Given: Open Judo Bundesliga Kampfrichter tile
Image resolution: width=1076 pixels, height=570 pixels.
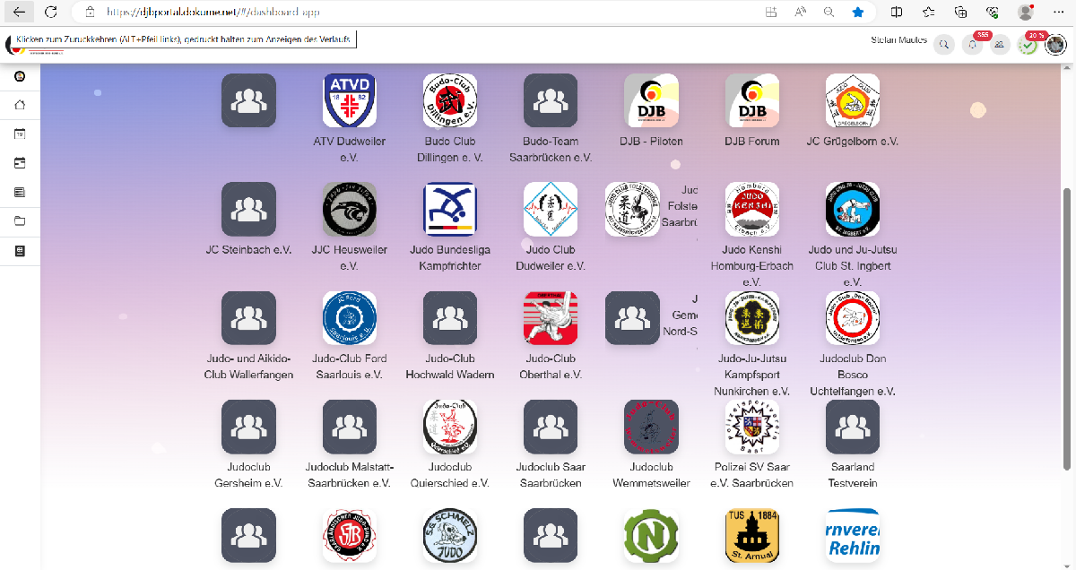Looking at the screenshot, I should [x=450, y=209].
